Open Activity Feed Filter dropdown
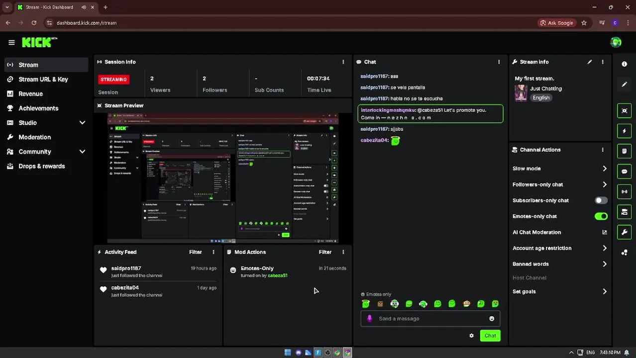This screenshot has width=636, height=358. [196, 252]
